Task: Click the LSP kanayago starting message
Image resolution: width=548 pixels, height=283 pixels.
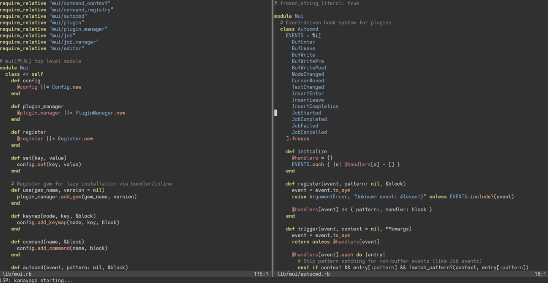Action: (x=36, y=280)
